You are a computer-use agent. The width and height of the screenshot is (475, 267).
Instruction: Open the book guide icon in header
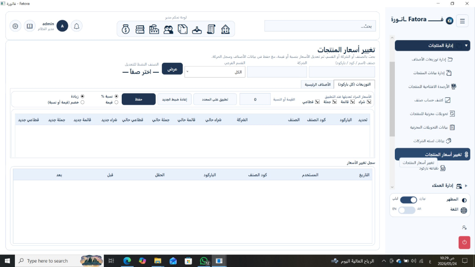(x=30, y=26)
